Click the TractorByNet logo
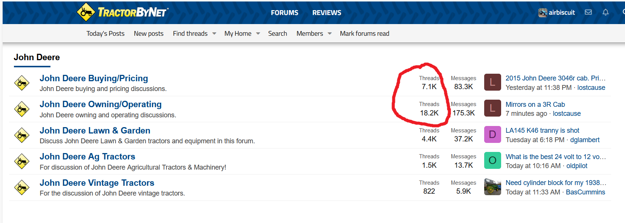The height and width of the screenshot is (223, 625). (x=123, y=12)
